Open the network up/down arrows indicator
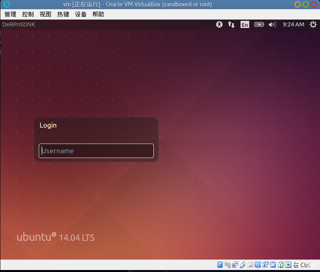Viewport: 320px width, 272px height. (x=231, y=24)
